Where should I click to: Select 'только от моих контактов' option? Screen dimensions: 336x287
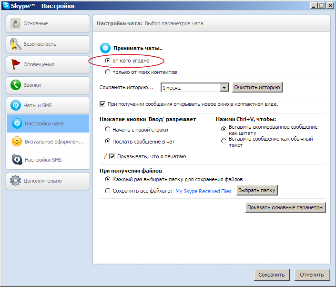coord(107,72)
